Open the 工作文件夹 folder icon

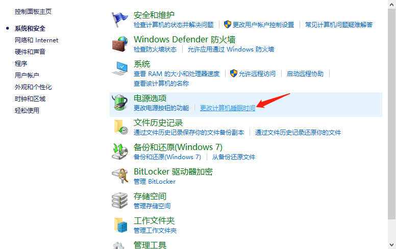click(x=121, y=225)
